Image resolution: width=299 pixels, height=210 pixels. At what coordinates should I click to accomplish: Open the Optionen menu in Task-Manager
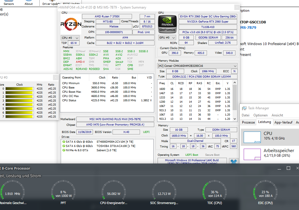click(x=261, y=115)
